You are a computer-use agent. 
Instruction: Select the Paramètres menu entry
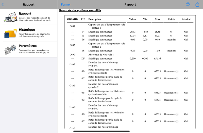pyautogui.click(x=29, y=49)
